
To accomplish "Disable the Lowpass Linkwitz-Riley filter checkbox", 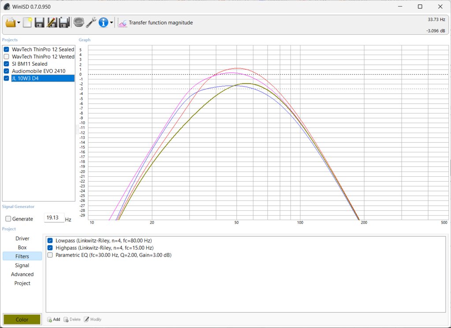I will 50,241.
